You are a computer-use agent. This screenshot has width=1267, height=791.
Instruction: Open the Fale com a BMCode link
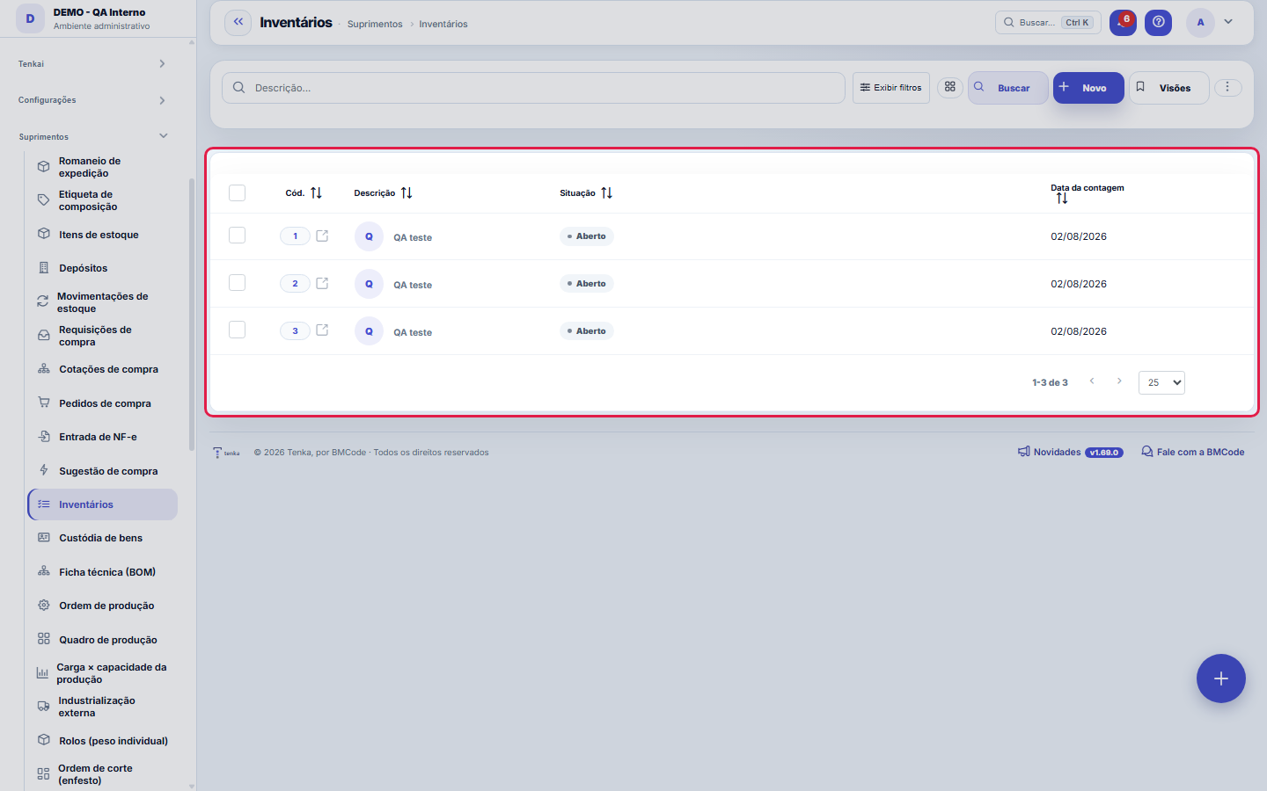point(1193,452)
